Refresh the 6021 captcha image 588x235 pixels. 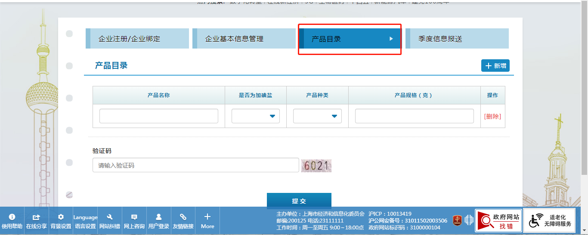pos(316,165)
